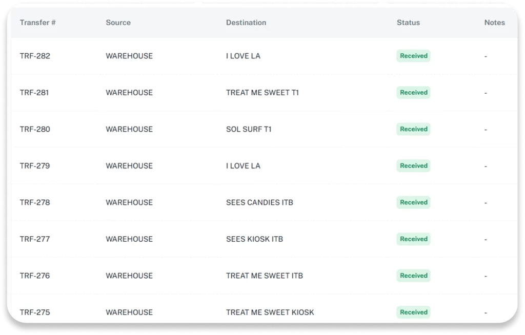Open transfer TRF-275

[x=34, y=312]
